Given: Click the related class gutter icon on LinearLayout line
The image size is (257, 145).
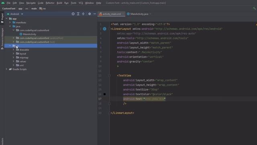Looking at the screenshot, I should (x=104, y=29).
